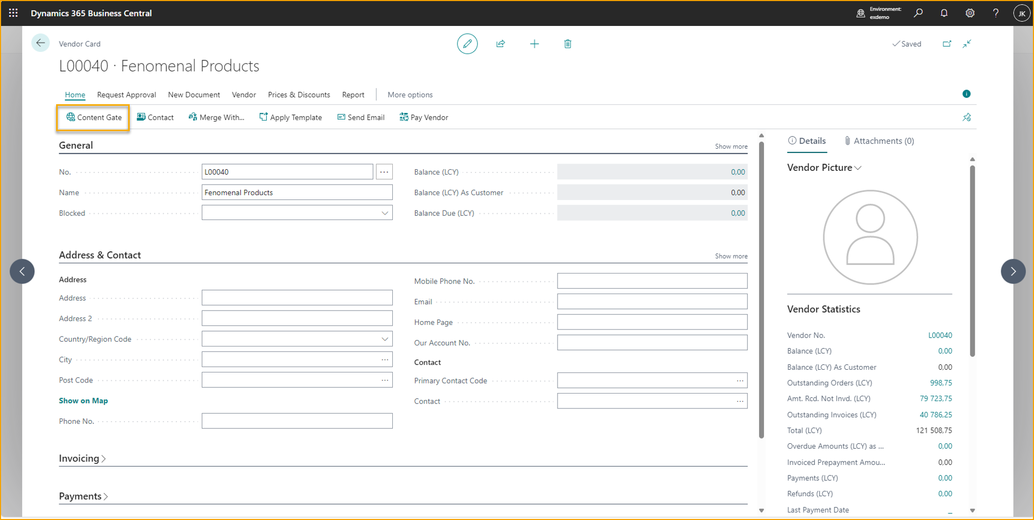Open settings gear in top bar
The height and width of the screenshot is (520, 1034).
click(x=969, y=13)
